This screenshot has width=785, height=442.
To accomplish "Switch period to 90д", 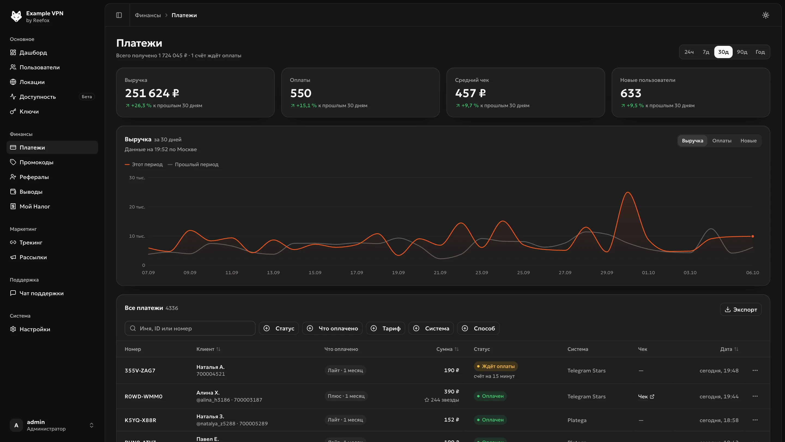I will (742, 52).
